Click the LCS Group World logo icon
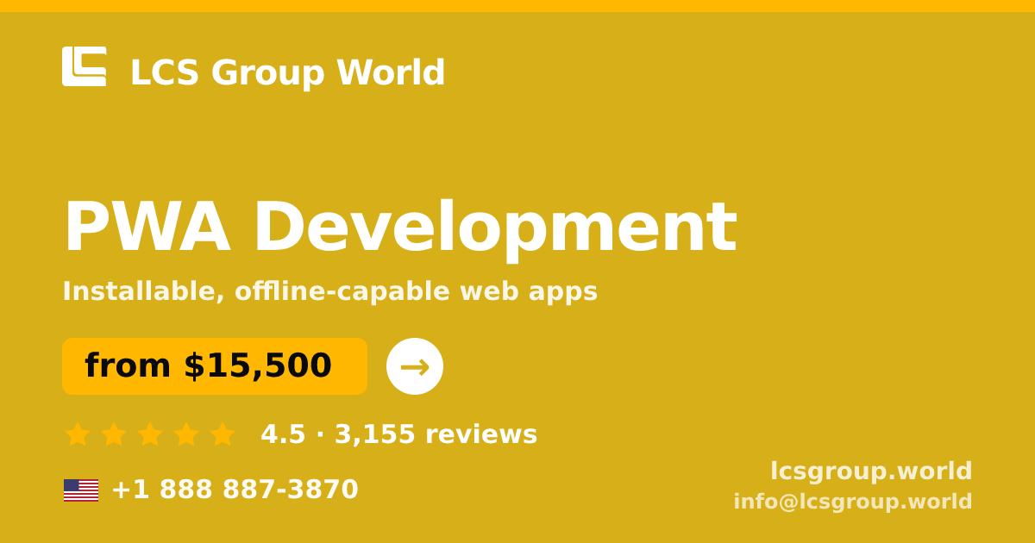This screenshot has width=1035, height=543. pyautogui.click(x=85, y=66)
